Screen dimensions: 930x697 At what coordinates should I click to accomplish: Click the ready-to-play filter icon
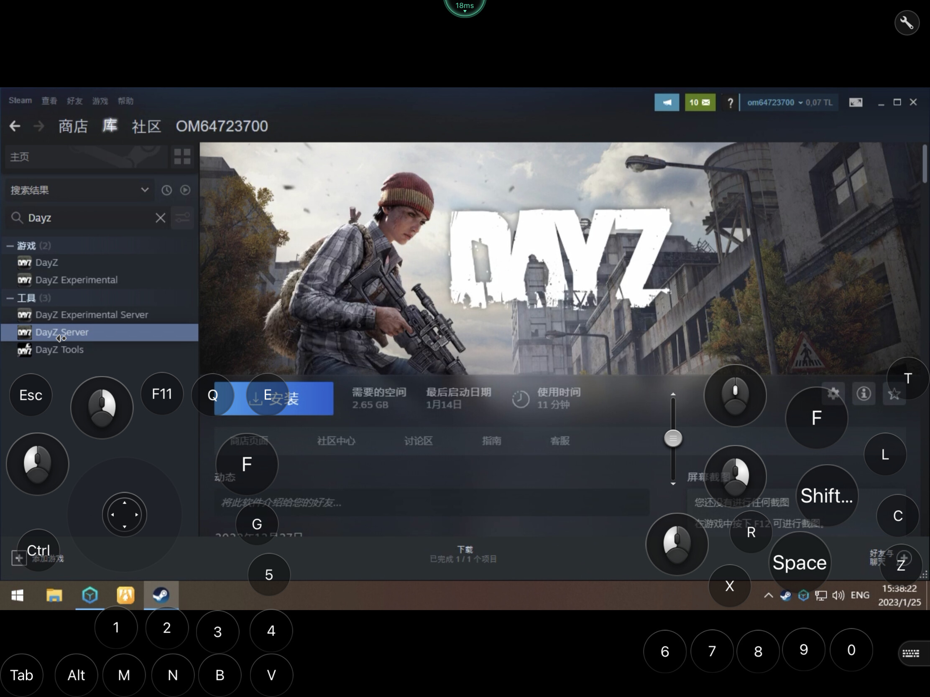(x=185, y=190)
